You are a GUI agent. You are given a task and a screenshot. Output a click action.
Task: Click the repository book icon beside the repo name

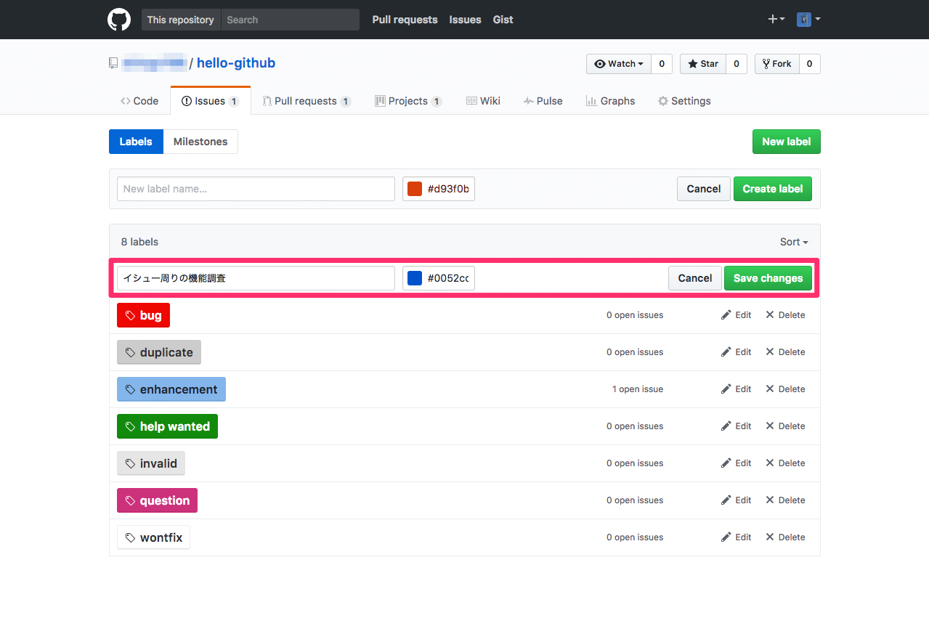(113, 63)
